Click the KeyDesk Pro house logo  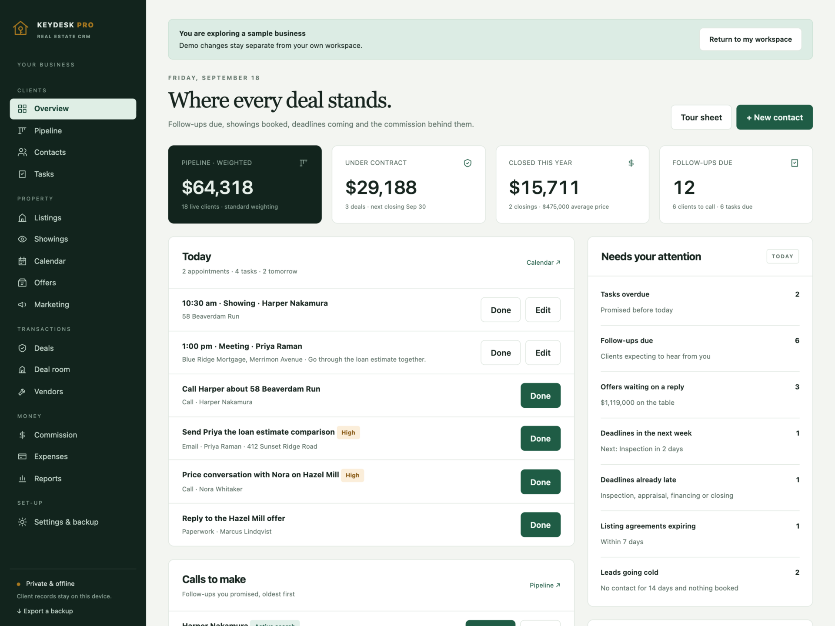20,28
